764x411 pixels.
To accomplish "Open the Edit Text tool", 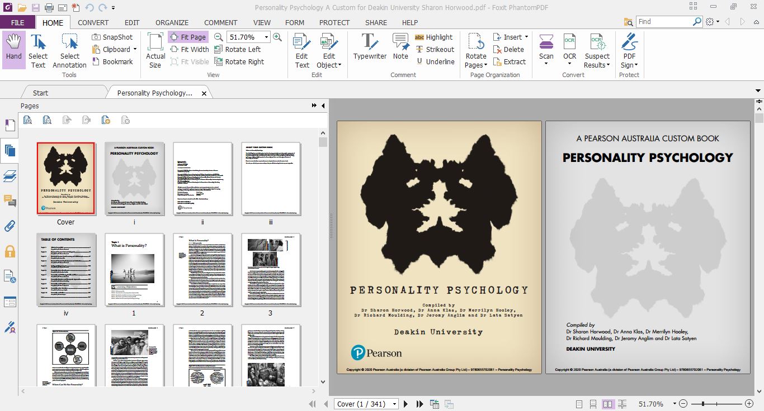I will point(302,50).
